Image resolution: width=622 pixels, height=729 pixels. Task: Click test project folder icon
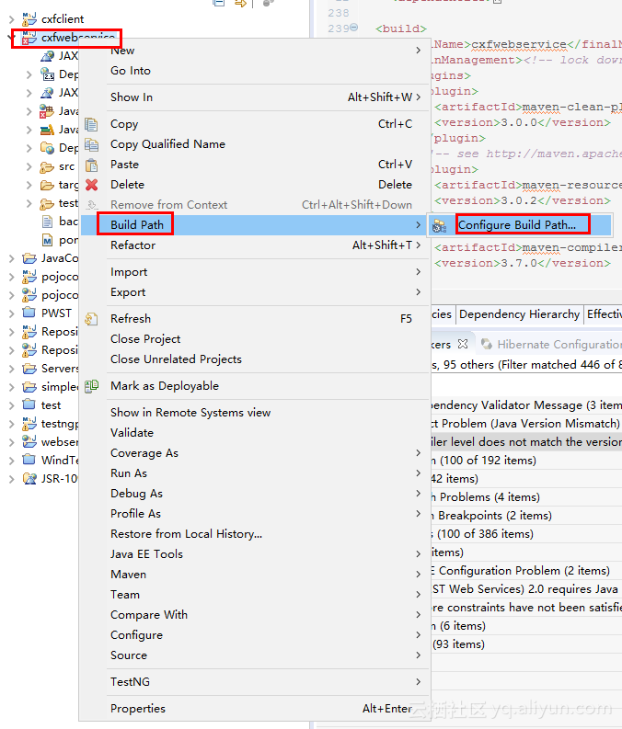click(29, 404)
